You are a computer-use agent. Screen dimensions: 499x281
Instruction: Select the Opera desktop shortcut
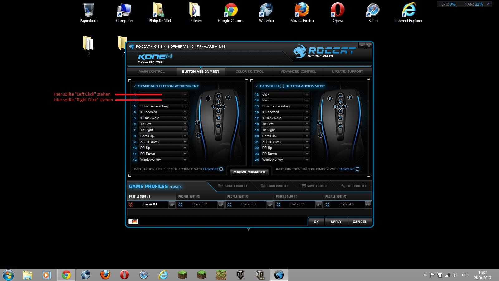coord(338,12)
